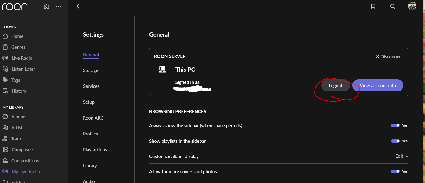Open the search magnifier icon
The height and width of the screenshot is (183, 425).
pos(393,6)
